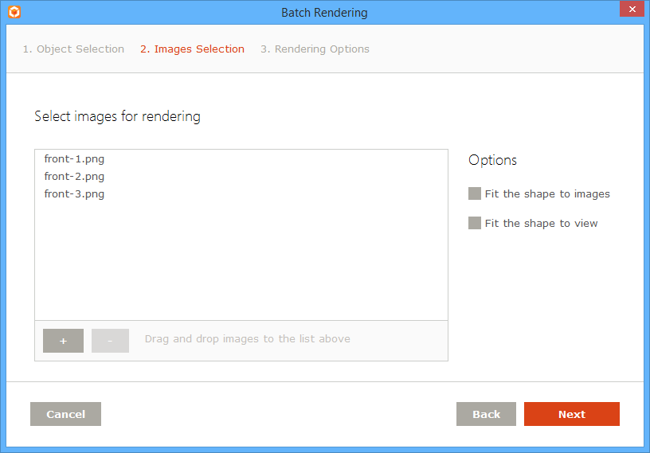
Task: Click the orange app logo in title bar
Action: tap(14, 12)
